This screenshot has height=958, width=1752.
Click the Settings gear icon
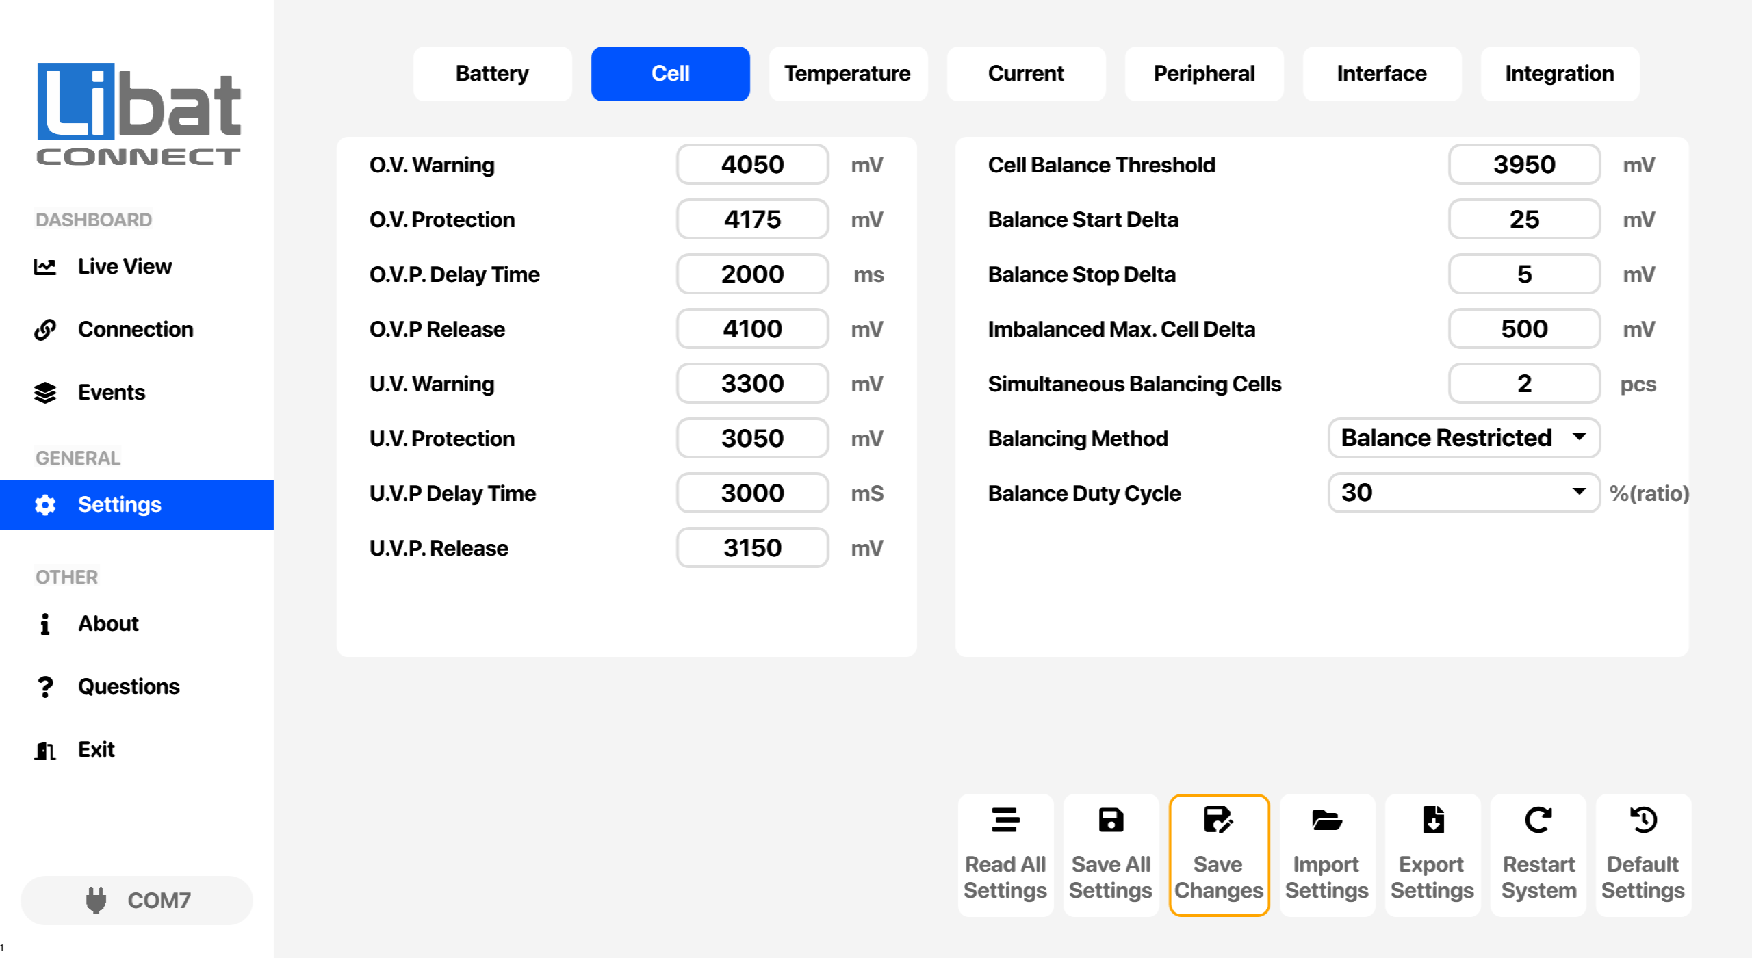pyautogui.click(x=45, y=505)
